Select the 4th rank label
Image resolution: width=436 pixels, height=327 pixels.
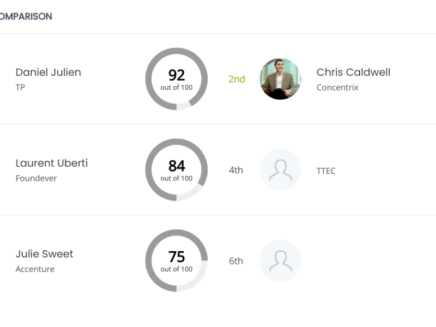(236, 170)
